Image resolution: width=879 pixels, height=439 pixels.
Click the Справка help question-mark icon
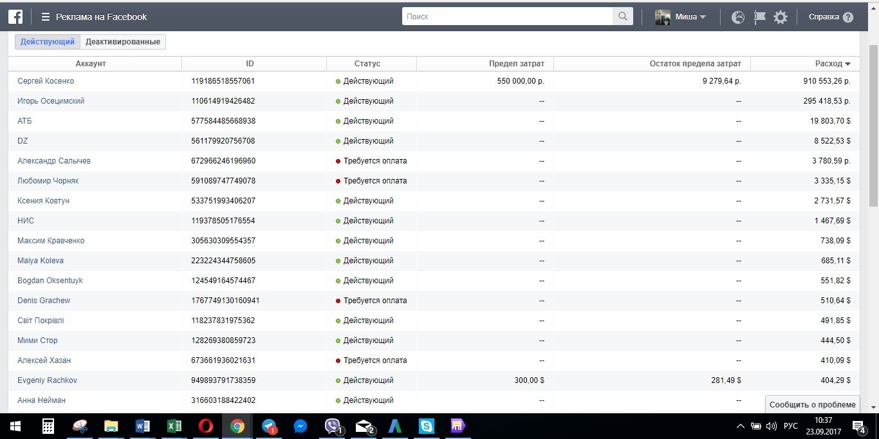coord(848,17)
